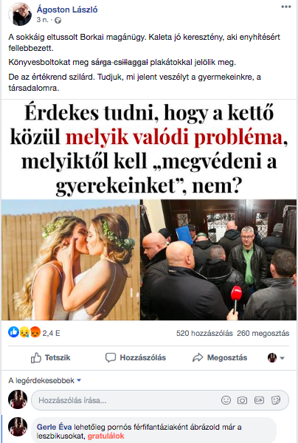This screenshot has height=443, width=298.
Task: Click the public globe privacy icon
Action: pyautogui.click(x=58, y=21)
